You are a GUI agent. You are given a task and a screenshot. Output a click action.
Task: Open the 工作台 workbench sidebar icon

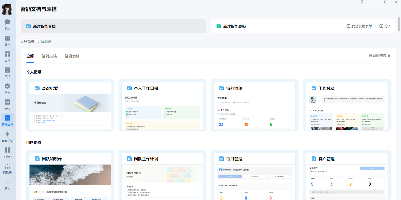(7, 153)
